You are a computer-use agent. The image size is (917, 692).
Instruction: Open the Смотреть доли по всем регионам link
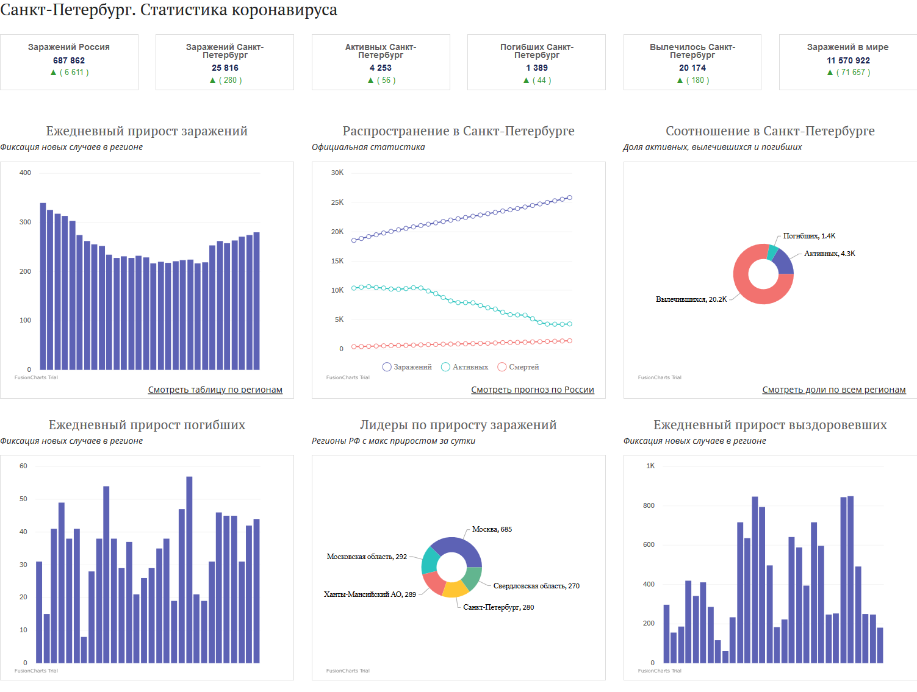[x=834, y=390]
